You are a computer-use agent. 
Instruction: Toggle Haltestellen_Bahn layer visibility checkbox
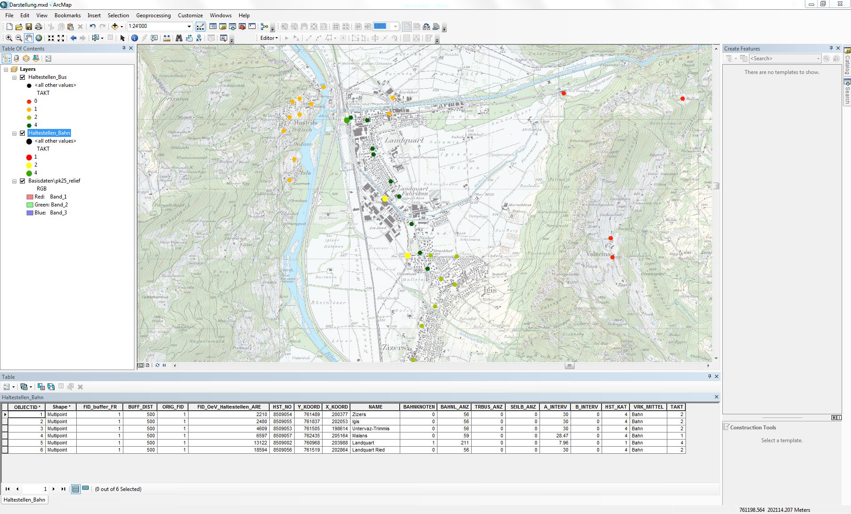tap(23, 133)
